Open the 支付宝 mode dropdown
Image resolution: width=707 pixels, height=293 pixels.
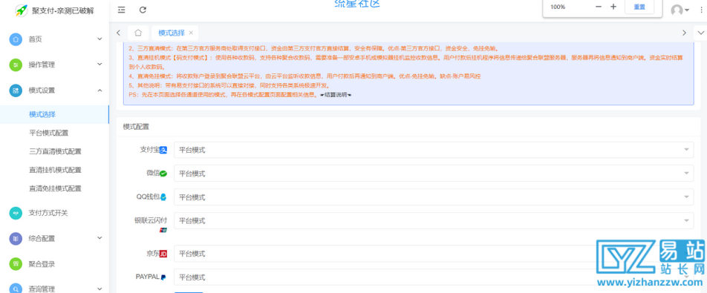pos(434,150)
